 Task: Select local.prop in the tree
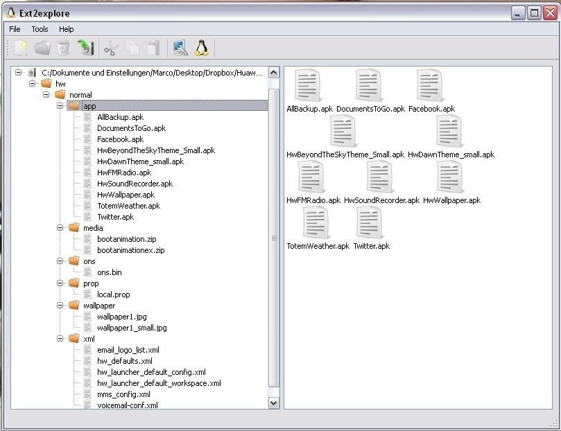coord(114,294)
